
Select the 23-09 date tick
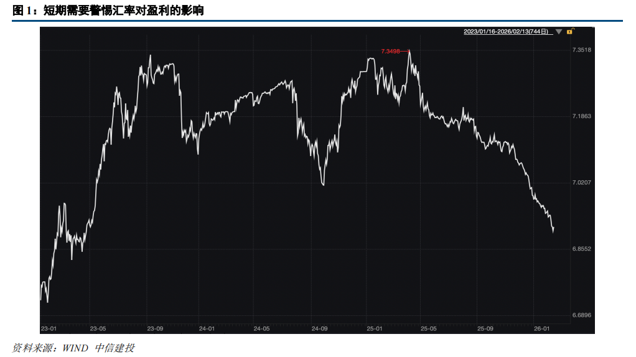point(155,328)
